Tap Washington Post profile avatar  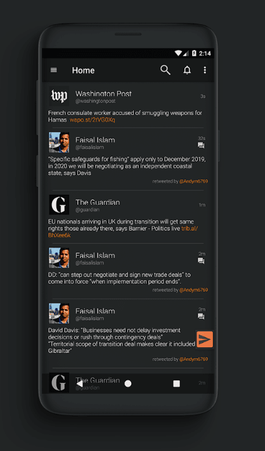(59, 96)
